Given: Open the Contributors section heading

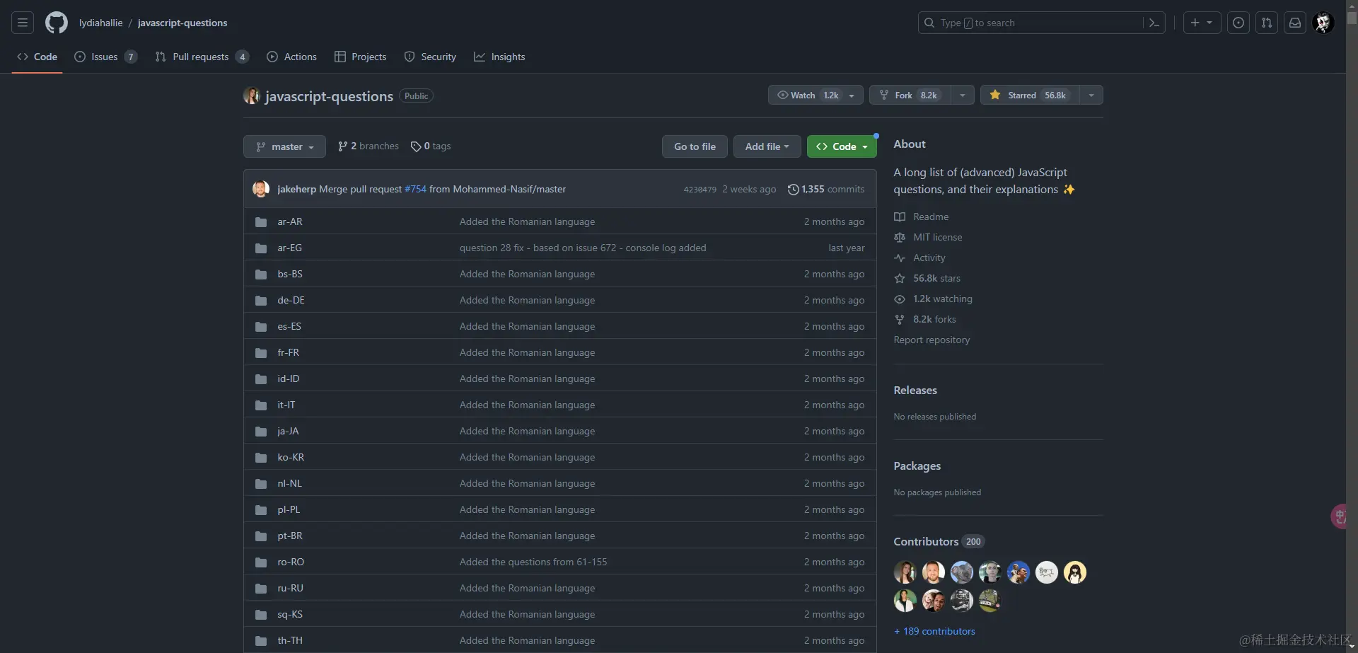Looking at the screenshot, I should pos(926,542).
